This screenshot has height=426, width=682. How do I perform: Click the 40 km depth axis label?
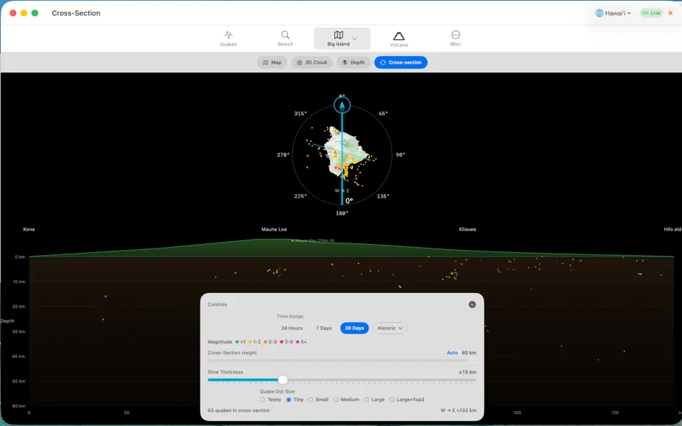coord(19,356)
